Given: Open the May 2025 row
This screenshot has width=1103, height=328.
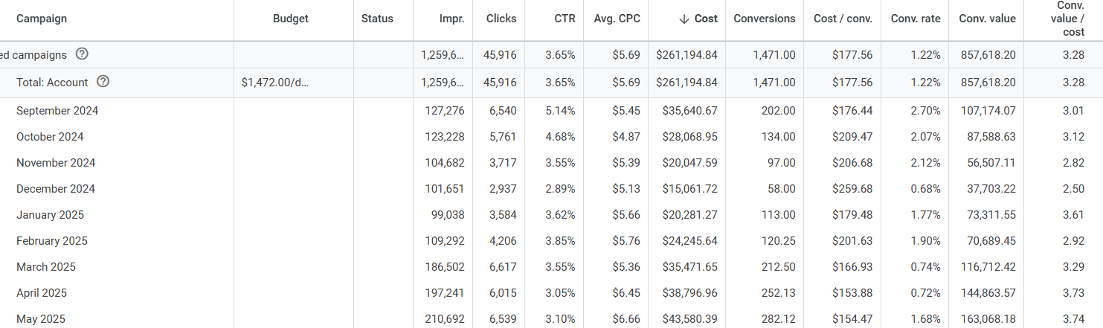Looking at the screenshot, I should click(x=41, y=319).
